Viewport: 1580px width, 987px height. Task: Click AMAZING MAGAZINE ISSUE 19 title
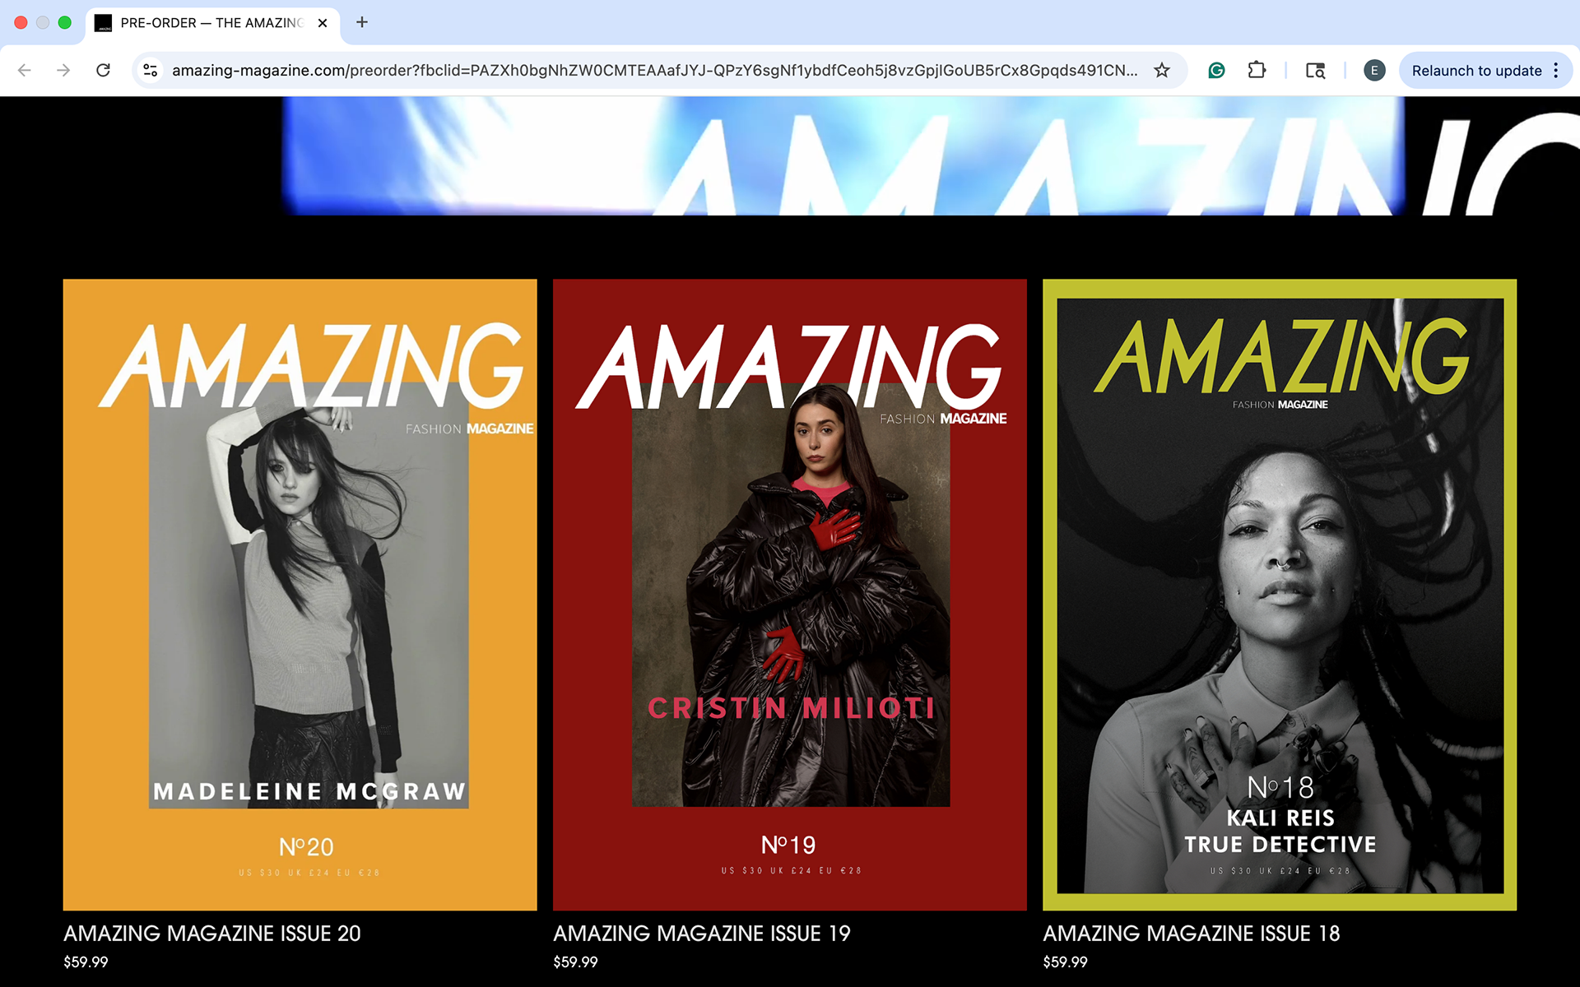(702, 934)
